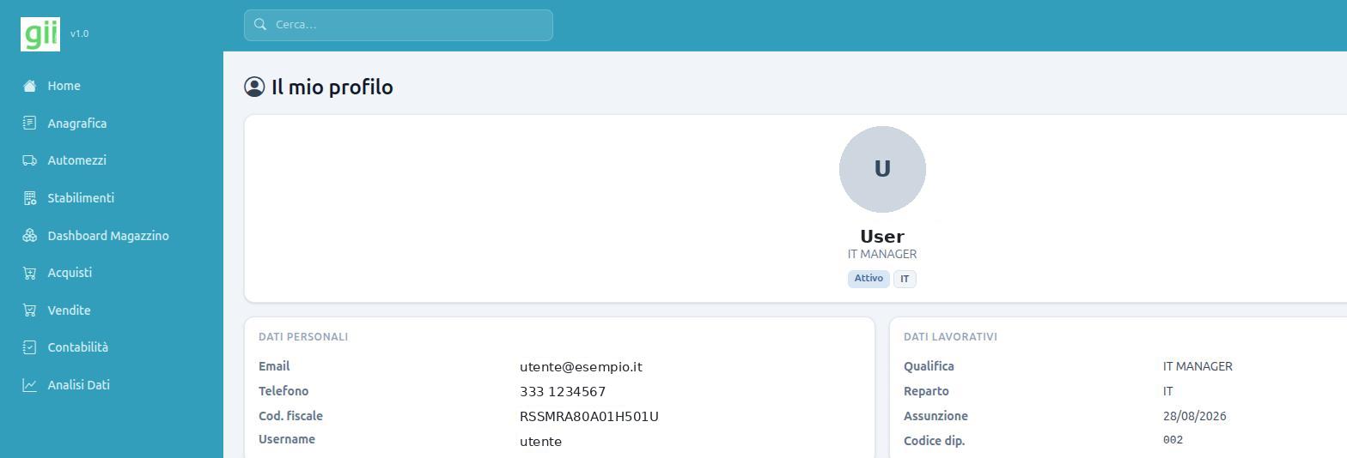Click the Reparto value IT

pyautogui.click(x=1167, y=391)
